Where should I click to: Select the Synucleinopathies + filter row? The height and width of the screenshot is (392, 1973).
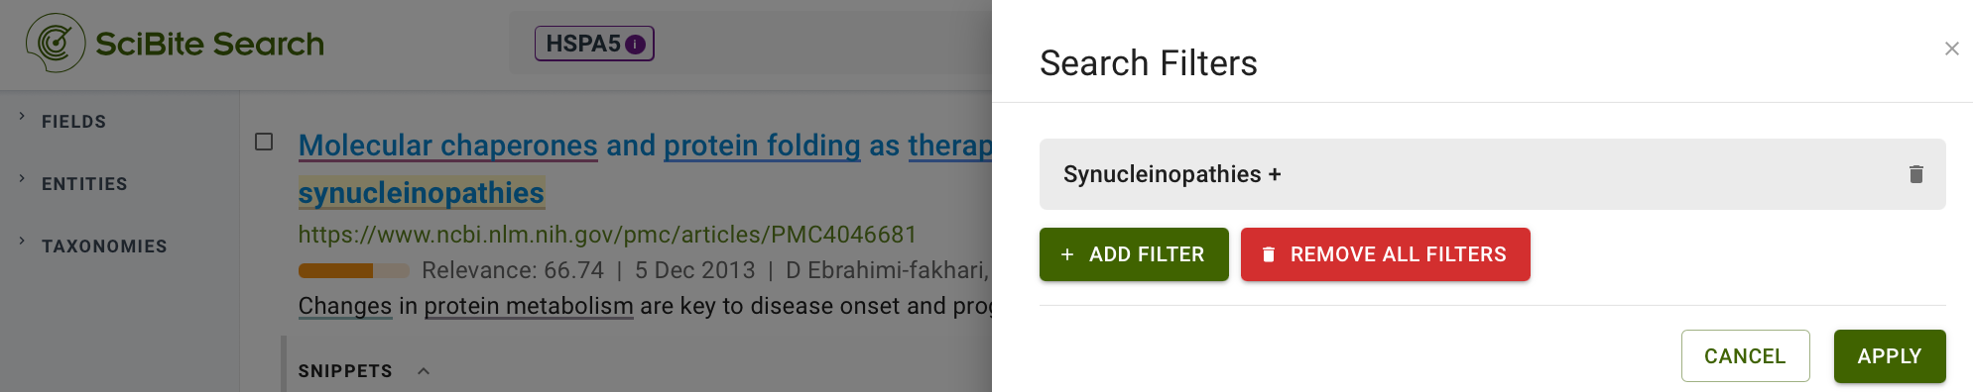[x=1492, y=174]
